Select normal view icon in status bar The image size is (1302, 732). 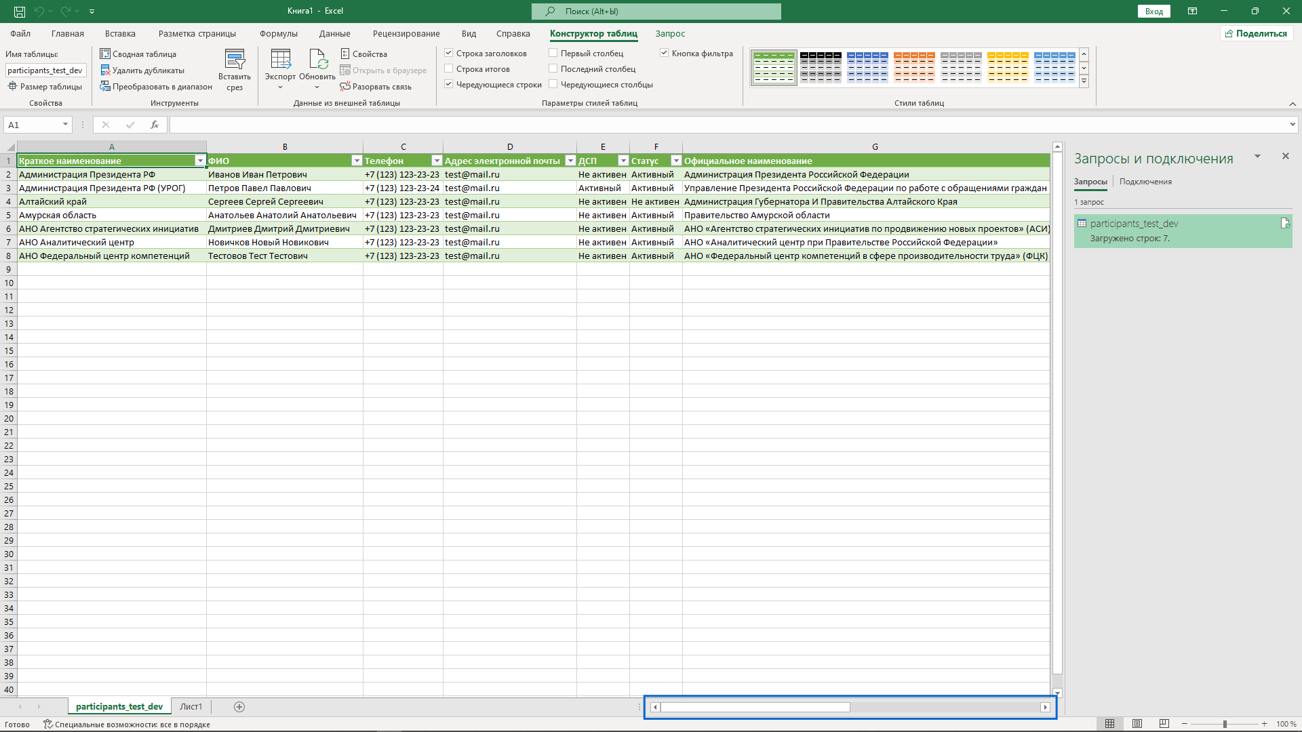coord(1110,724)
